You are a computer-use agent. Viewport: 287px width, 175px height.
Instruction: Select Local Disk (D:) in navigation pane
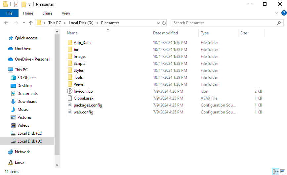point(30,141)
